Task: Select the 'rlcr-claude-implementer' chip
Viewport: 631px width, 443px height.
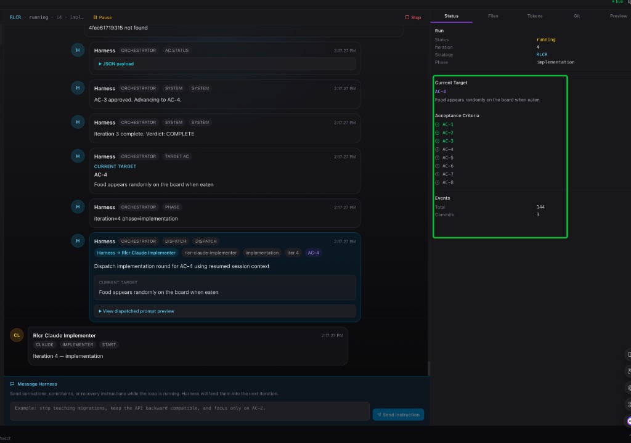Action: (x=211, y=253)
